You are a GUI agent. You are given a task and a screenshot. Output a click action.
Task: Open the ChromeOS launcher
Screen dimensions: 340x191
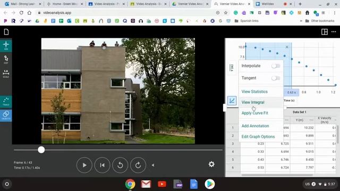pos(7,184)
